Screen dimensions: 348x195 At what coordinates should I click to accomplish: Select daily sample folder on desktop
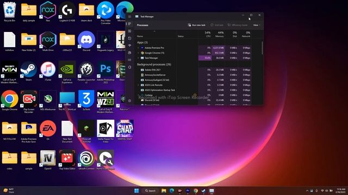pyautogui.click(x=29, y=12)
